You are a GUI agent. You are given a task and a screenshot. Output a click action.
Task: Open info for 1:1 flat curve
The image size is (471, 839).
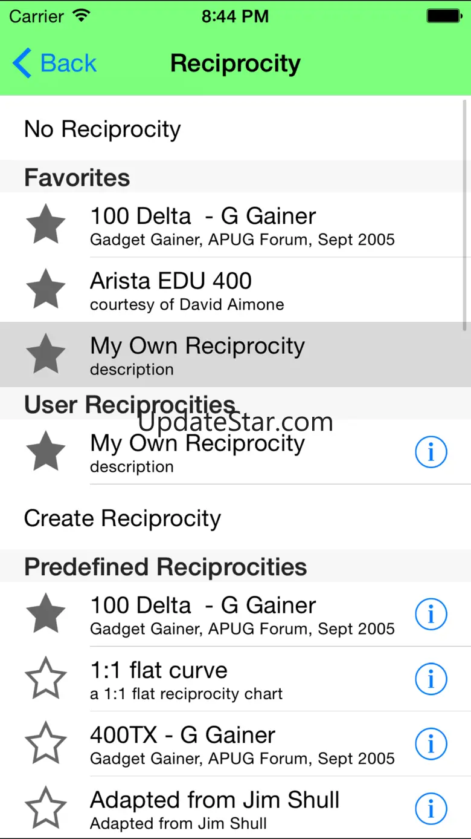pos(431,679)
